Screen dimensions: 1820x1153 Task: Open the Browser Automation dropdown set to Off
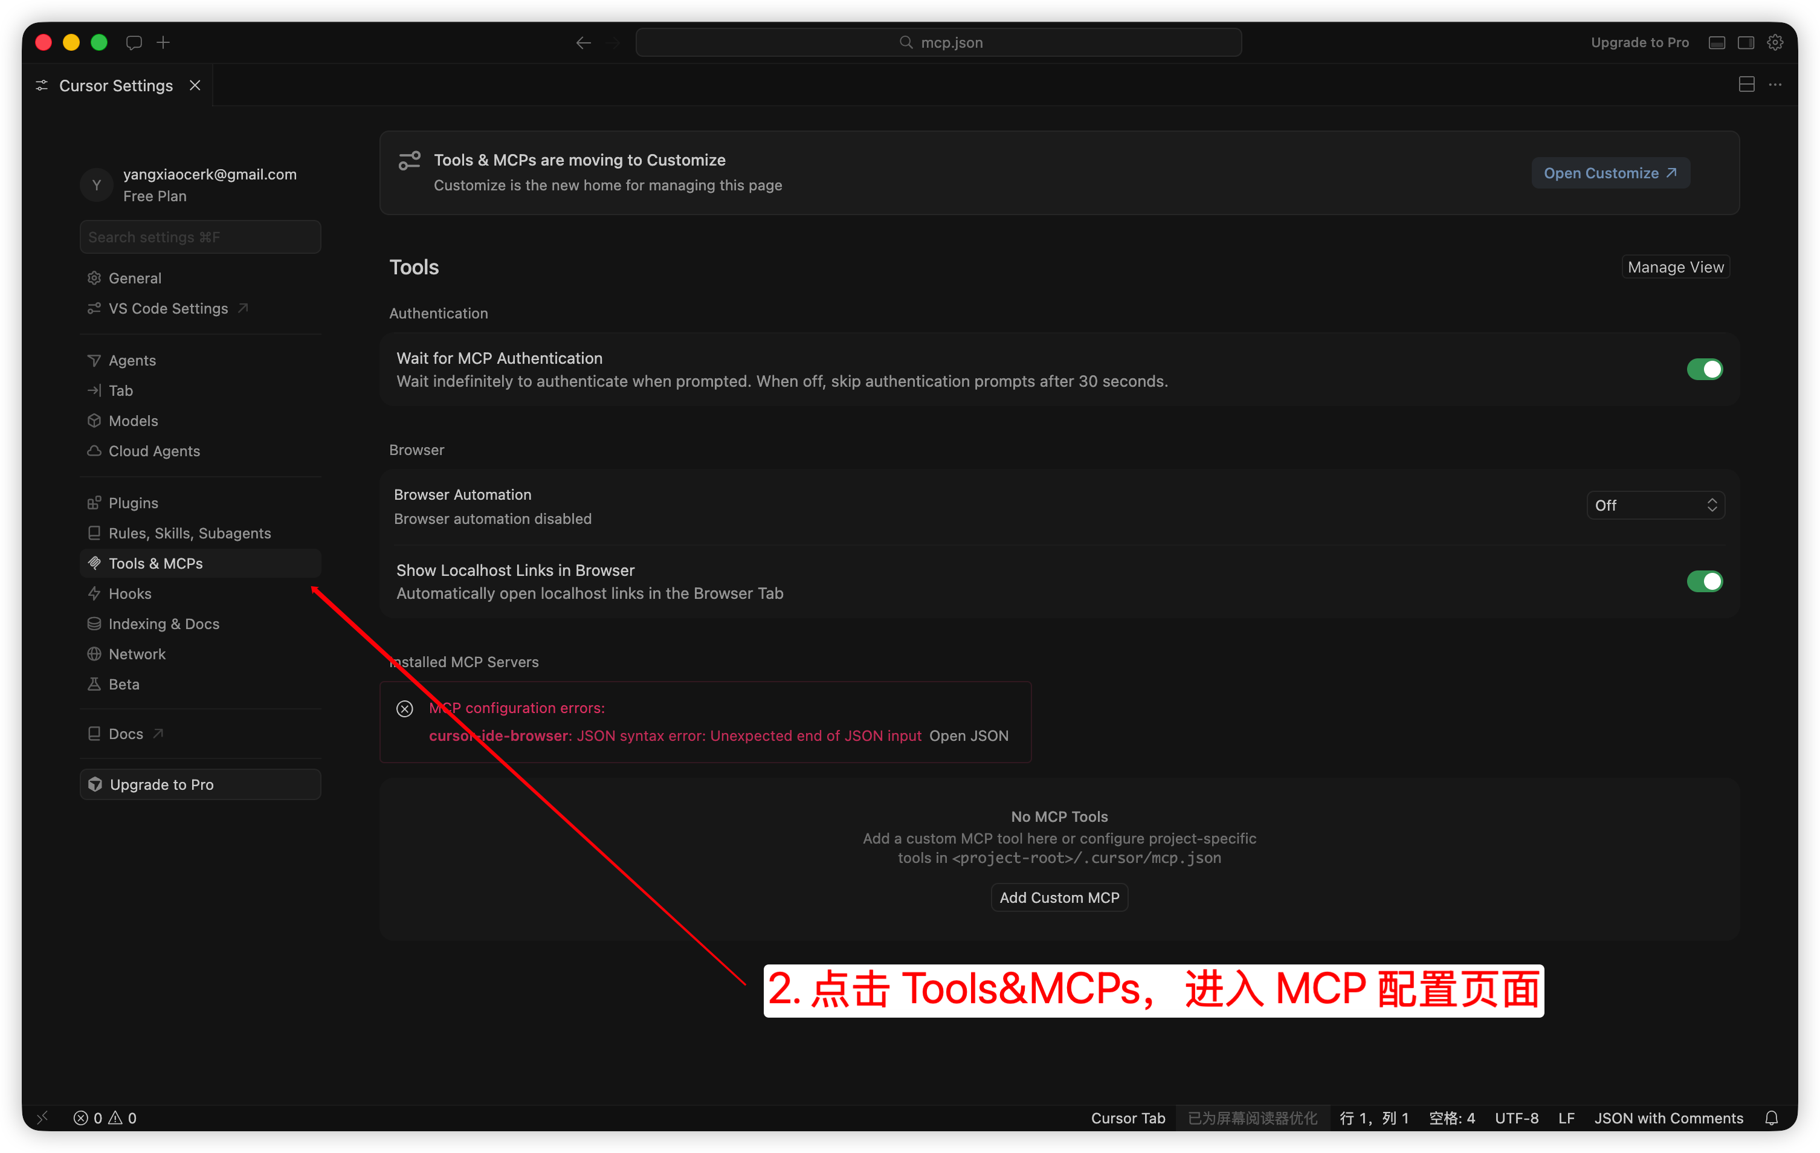click(1655, 506)
